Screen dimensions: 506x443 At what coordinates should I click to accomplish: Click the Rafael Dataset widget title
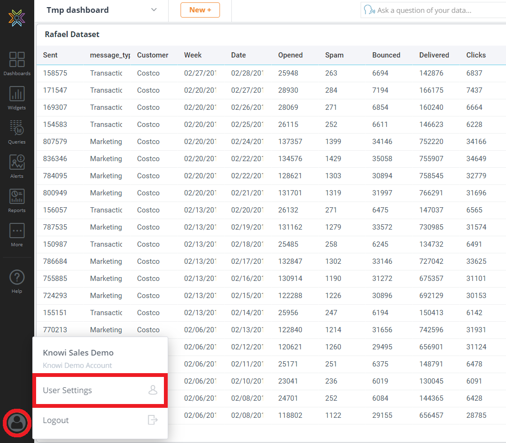72,34
